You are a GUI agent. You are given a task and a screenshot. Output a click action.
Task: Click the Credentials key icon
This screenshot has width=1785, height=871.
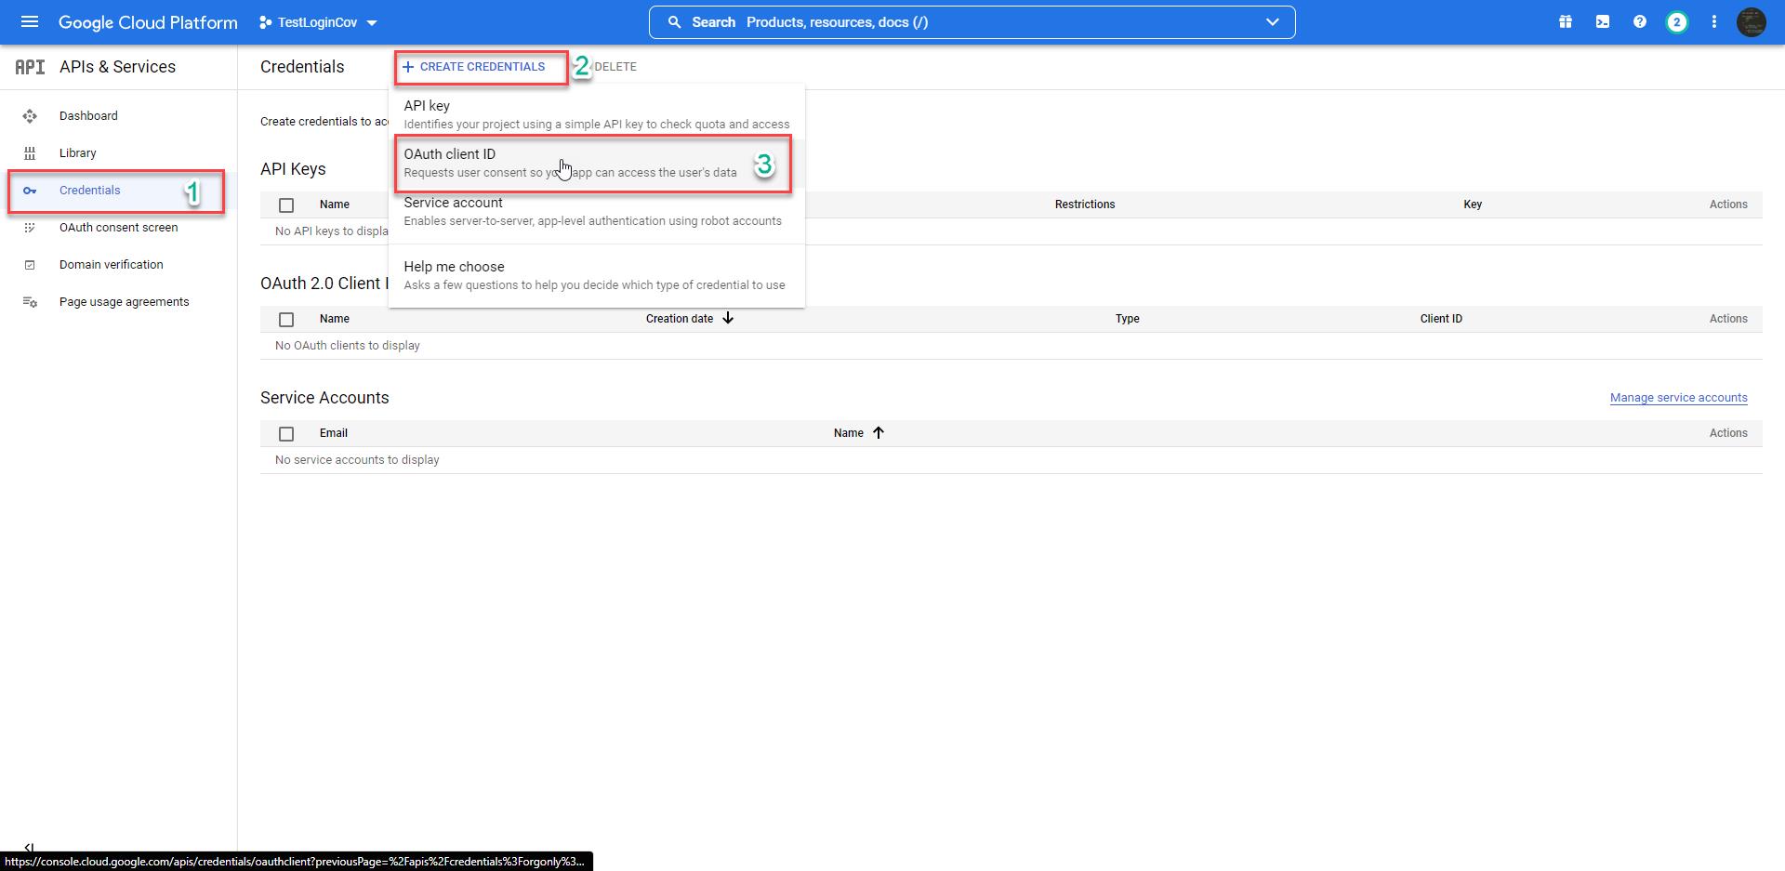(30, 191)
